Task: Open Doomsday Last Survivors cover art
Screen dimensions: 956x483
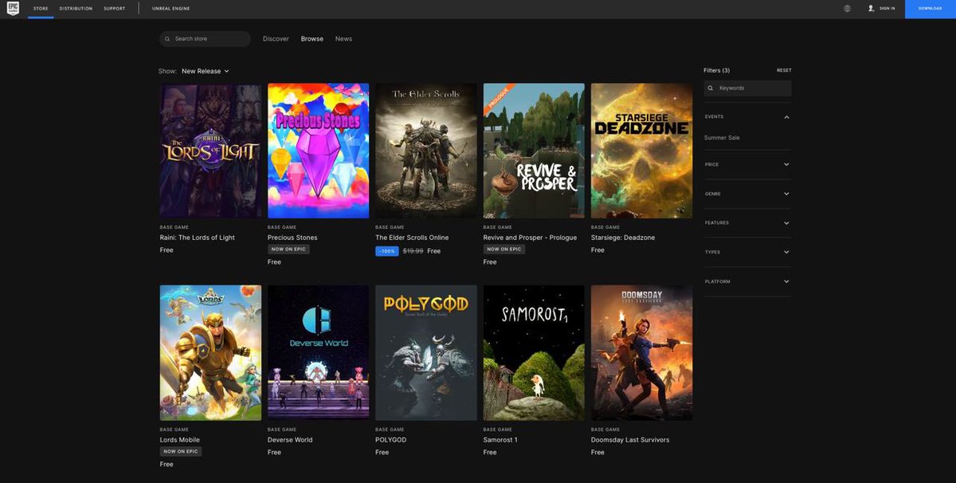Action: click(x=641, y=353)
